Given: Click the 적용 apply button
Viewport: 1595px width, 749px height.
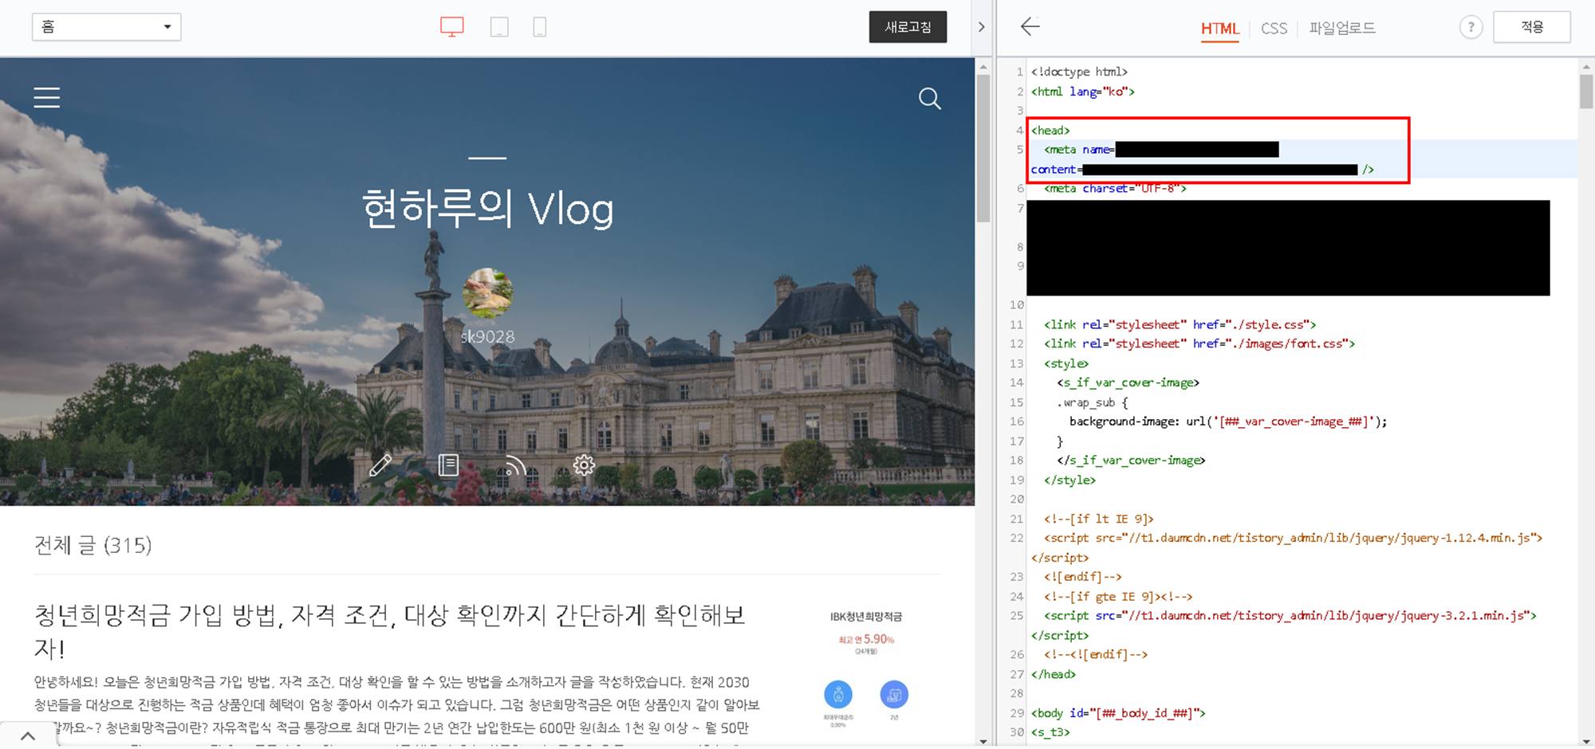Looking at the screenshot, I should tap(1531, 27).
